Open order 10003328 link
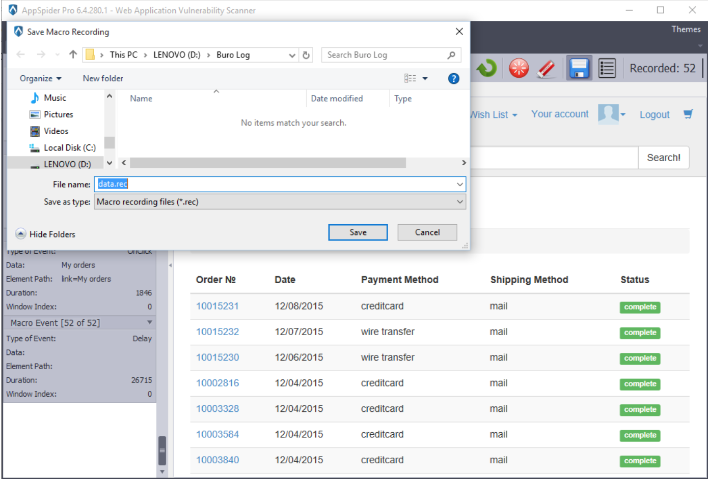The height and width of the screenshot is (479, 708). tap(217, 409)
